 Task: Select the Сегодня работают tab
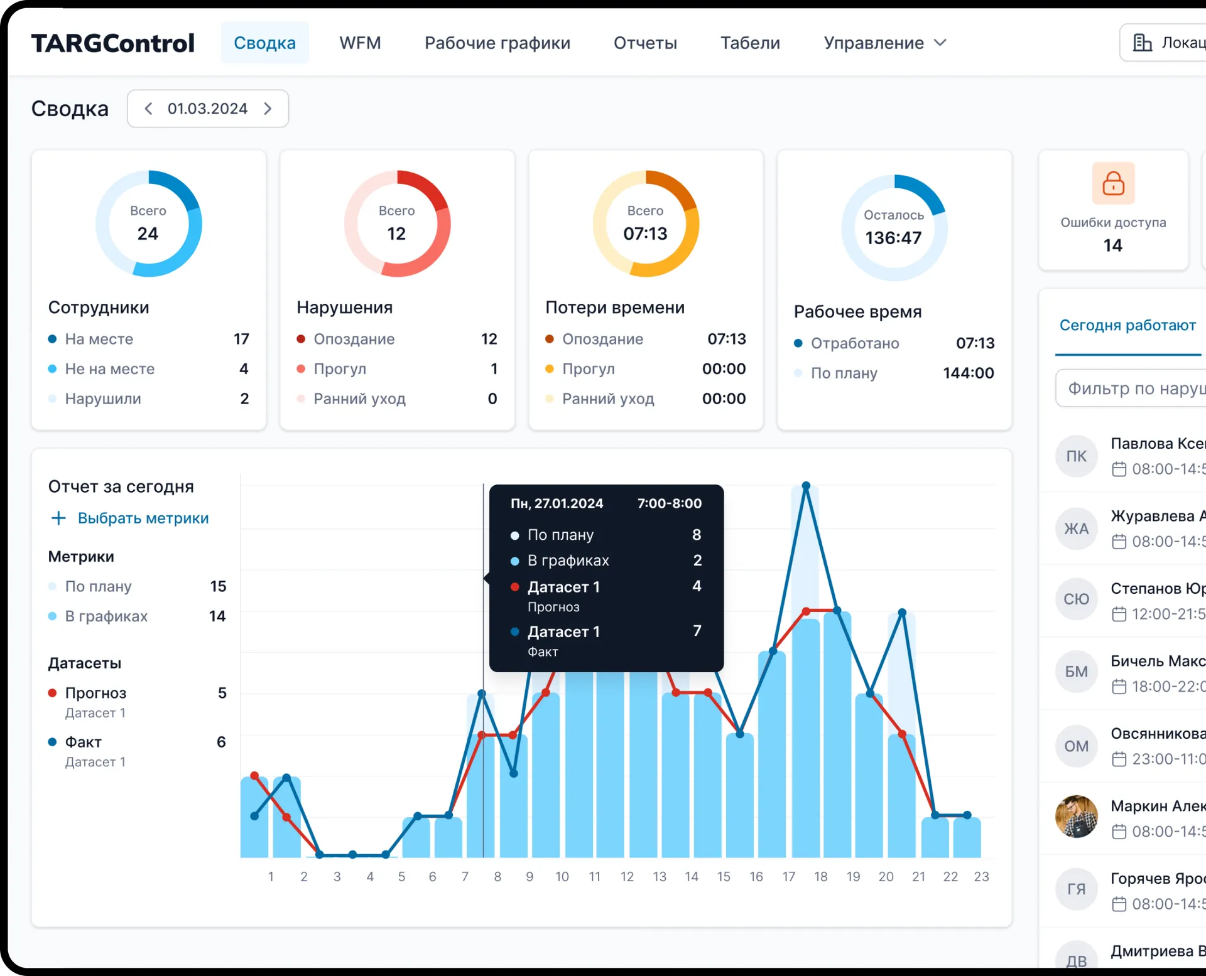point(1127,325)
